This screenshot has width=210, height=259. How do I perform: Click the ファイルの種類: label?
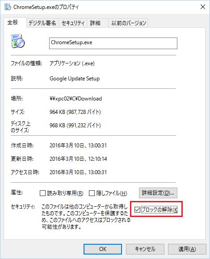pos(26,63)
